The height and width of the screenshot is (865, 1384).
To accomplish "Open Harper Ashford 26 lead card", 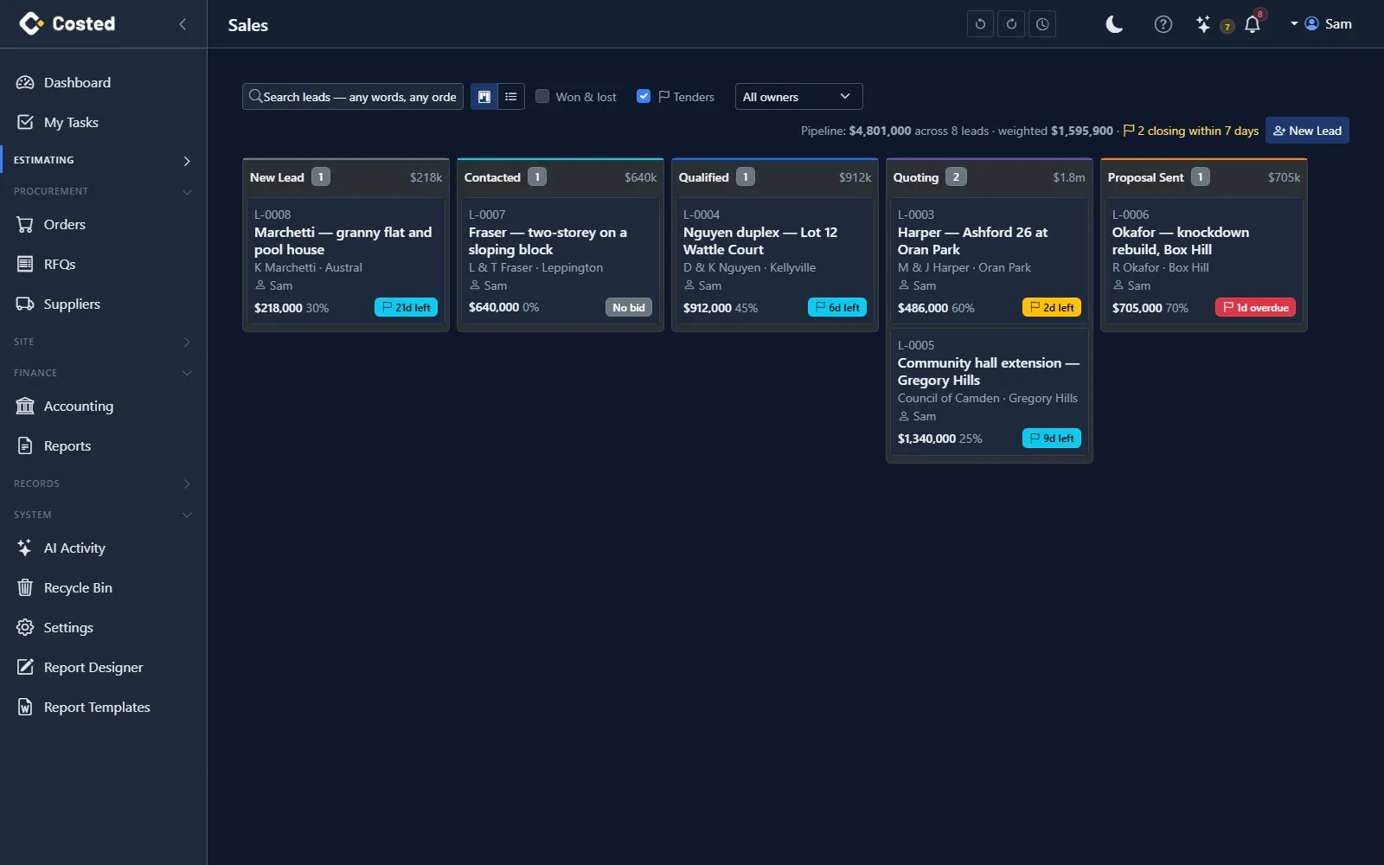I will click(x=990, y=261).
